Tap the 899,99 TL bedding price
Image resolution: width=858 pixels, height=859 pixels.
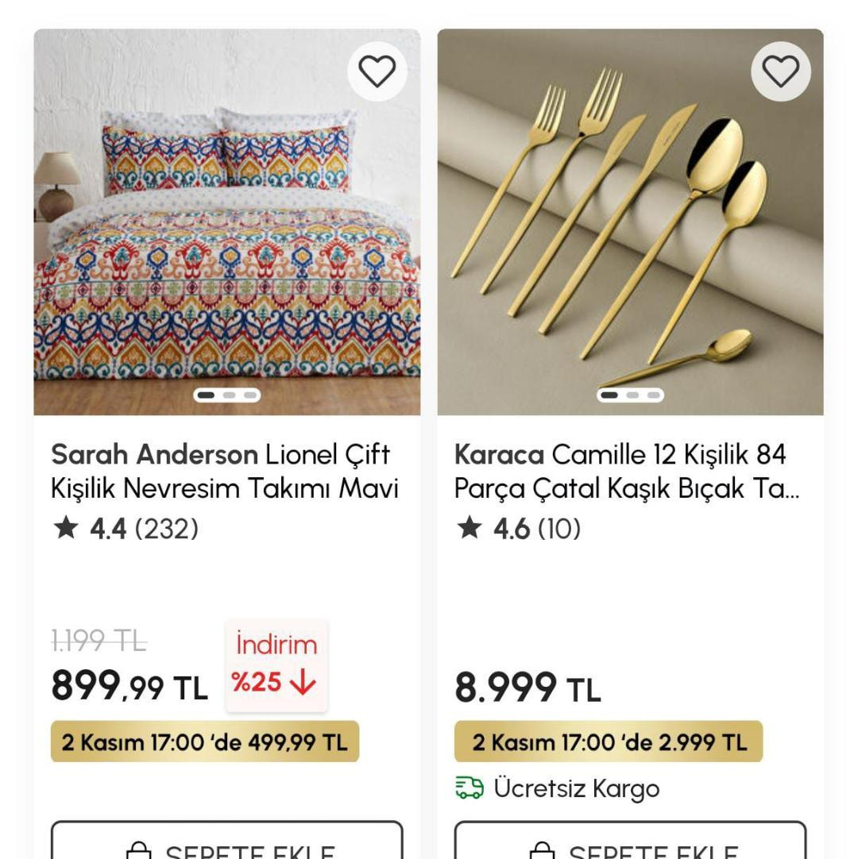[x=129, y=687]
